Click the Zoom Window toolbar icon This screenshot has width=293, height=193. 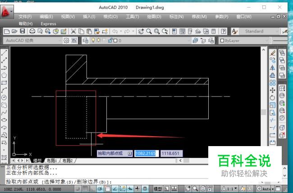(x=157, y=31)
